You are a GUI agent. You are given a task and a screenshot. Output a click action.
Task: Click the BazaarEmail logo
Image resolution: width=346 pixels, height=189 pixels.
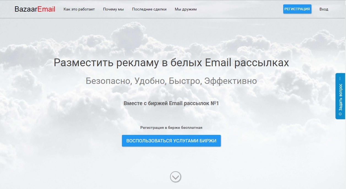click(35, 9)
